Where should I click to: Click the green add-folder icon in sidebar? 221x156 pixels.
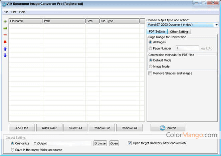coord(5,28)
